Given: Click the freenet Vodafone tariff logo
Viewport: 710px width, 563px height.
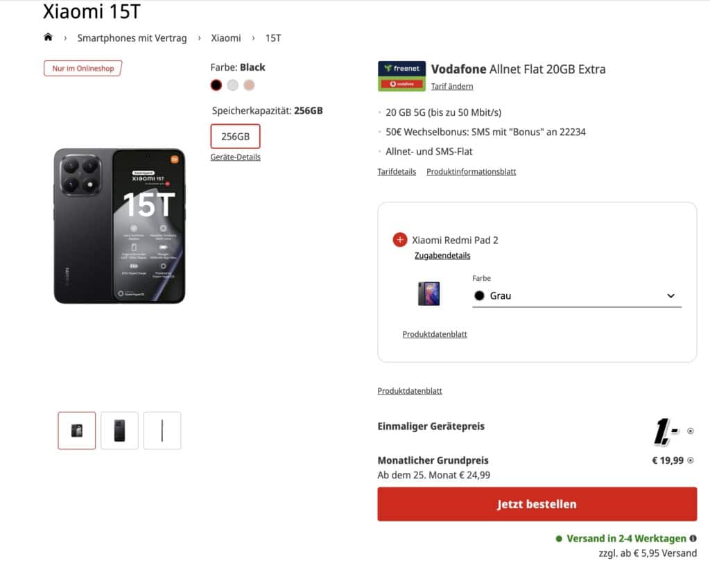Looking at the screenshot, I should point(401,76).
